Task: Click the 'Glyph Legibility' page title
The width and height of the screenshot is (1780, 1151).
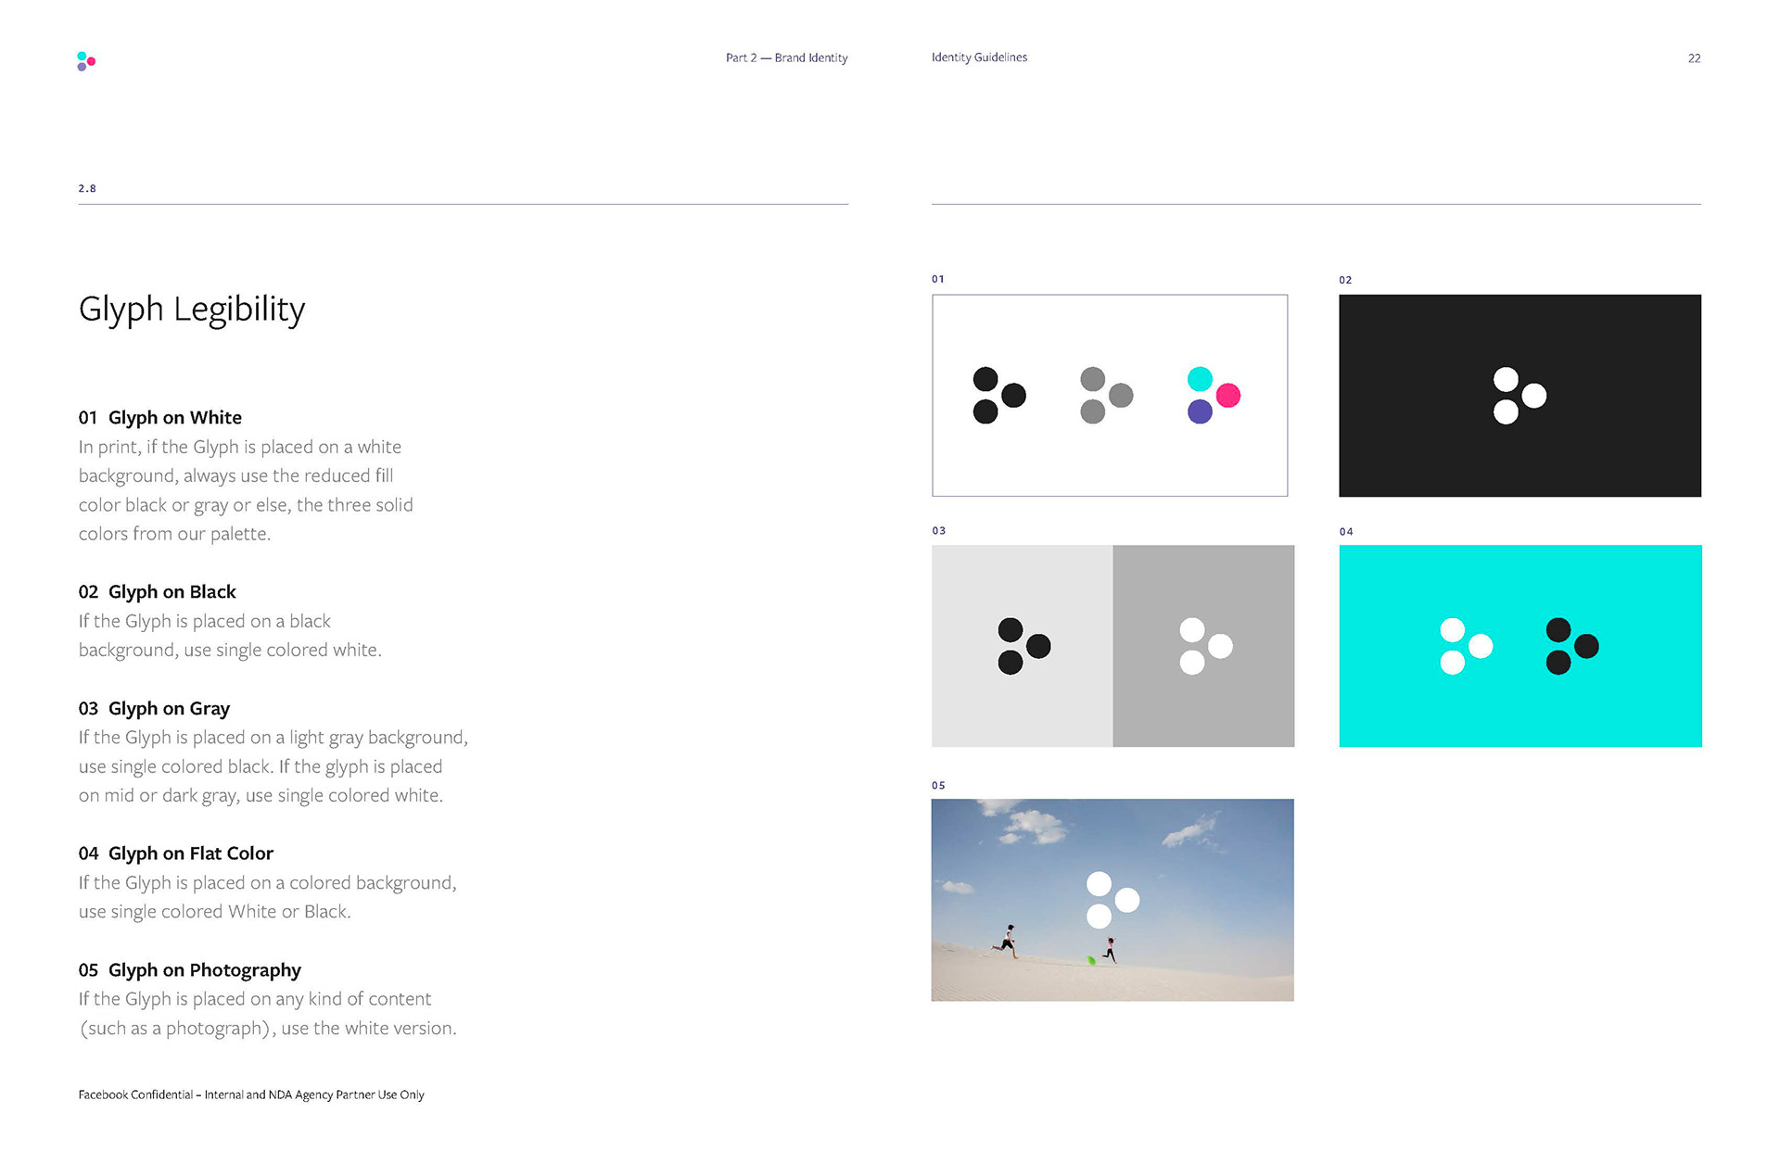Action: coord(192,310)
